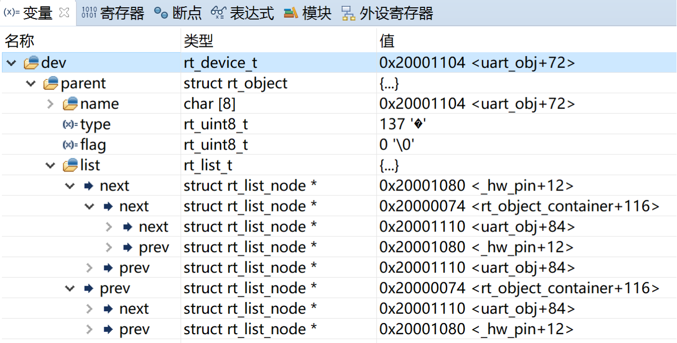677x343 pixels.
Task: Click the 外设寄存器 peripheral registers icon
Action: click(349, 13)
